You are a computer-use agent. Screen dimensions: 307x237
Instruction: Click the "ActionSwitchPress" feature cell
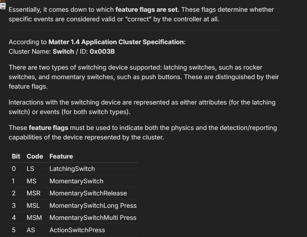(77, 230)
